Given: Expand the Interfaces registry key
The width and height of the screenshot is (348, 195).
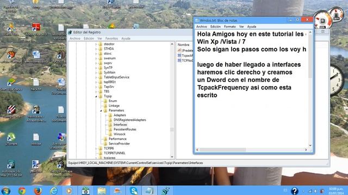Looking at the screenshot, I should pyautogui.click(x=106, y=125).
